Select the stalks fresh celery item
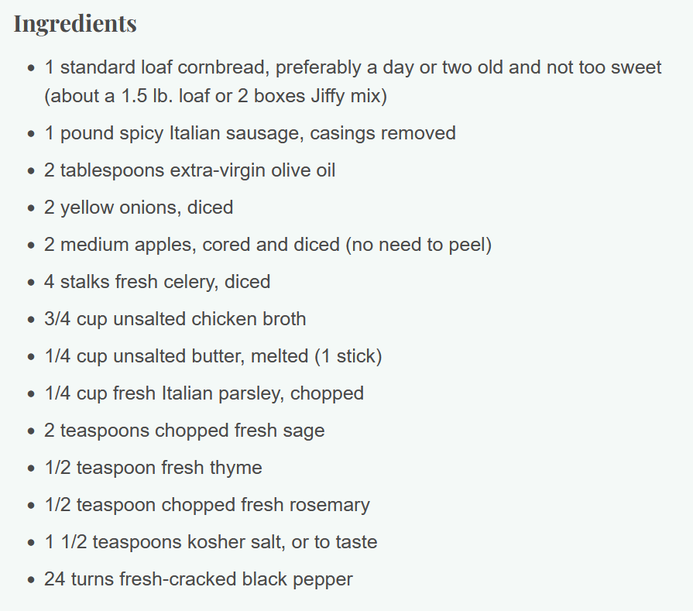The height and width of the screenshot is (611, 693). point(157,282)
